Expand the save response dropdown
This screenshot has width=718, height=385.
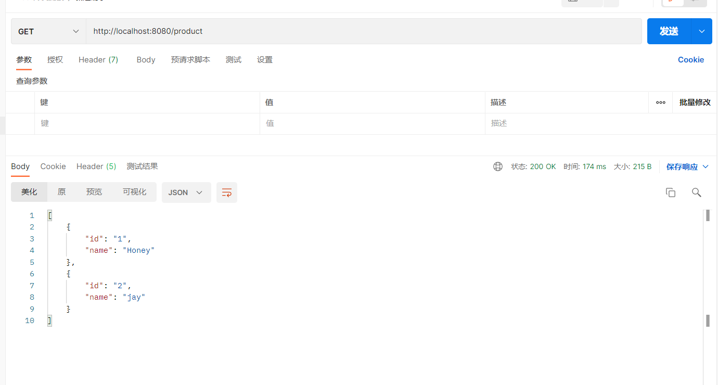[706, 166]
